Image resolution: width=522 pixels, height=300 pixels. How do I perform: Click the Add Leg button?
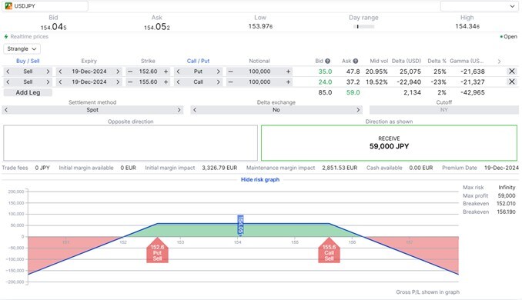pos(28,92)
